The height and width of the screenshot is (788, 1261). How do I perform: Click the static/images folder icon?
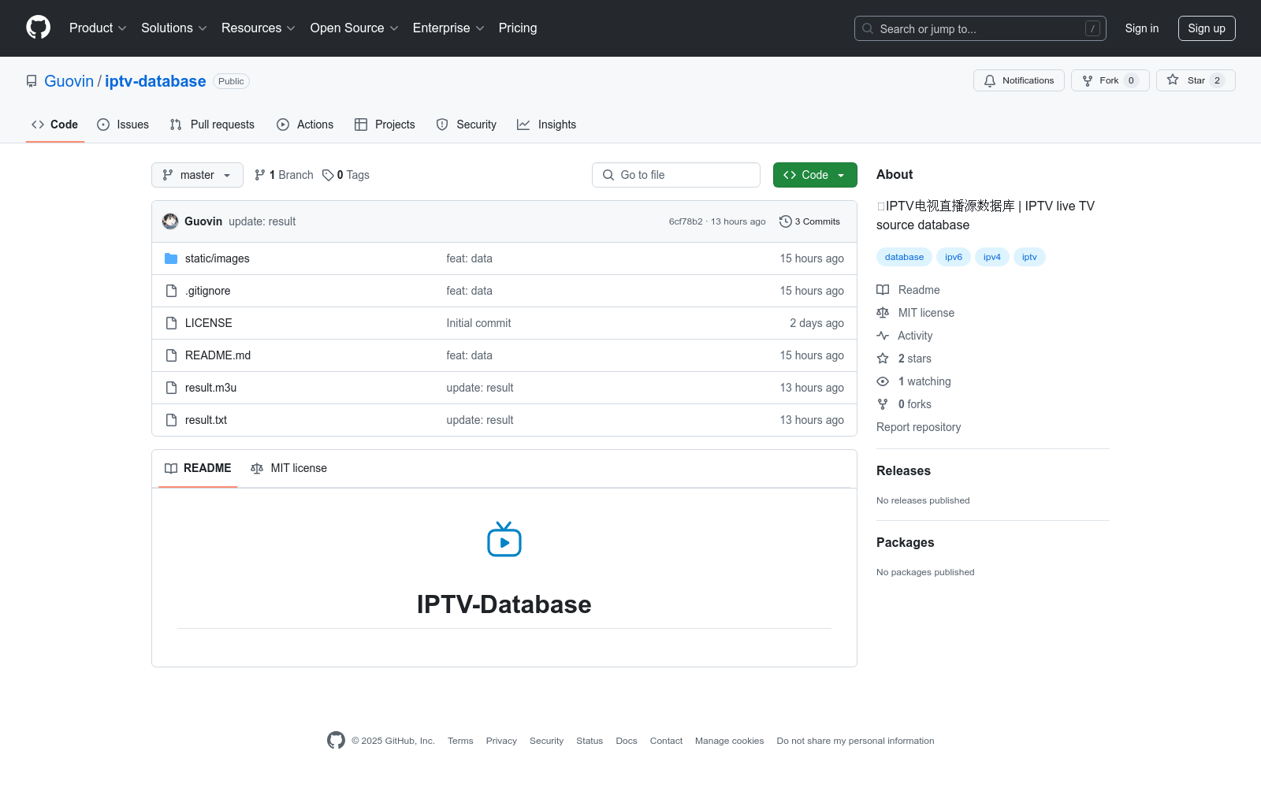tap(171, 258)
